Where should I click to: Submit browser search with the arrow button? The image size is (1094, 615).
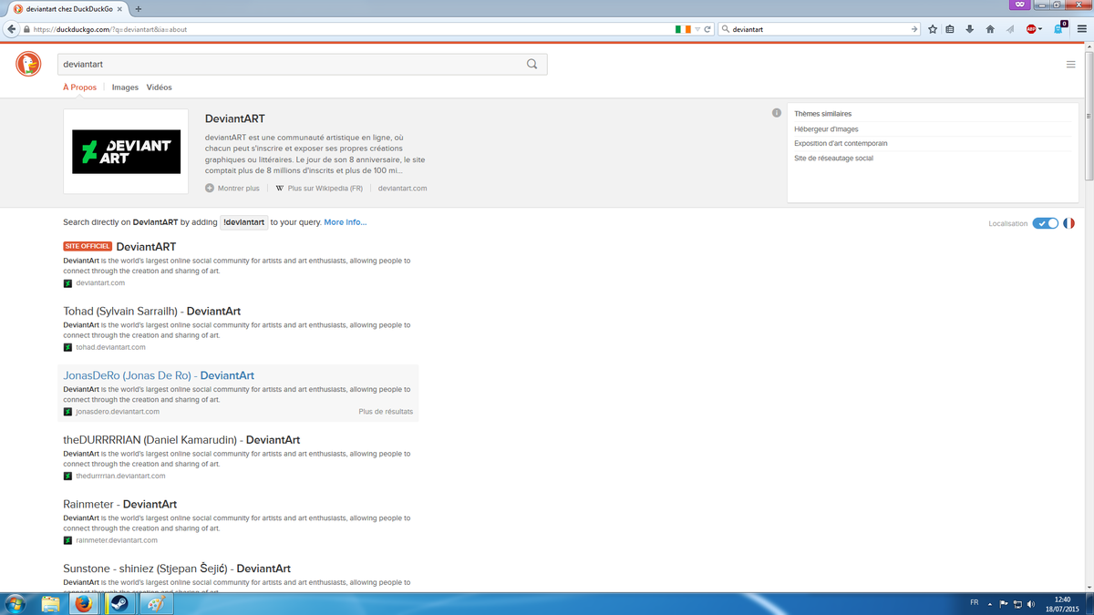pos(914,29)
